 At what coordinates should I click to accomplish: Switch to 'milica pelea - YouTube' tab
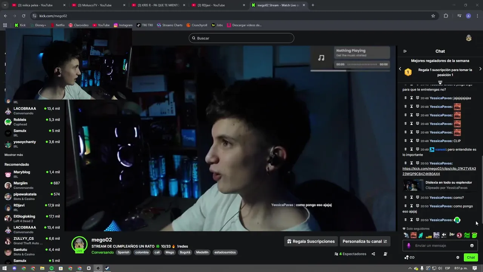(38, 5)
